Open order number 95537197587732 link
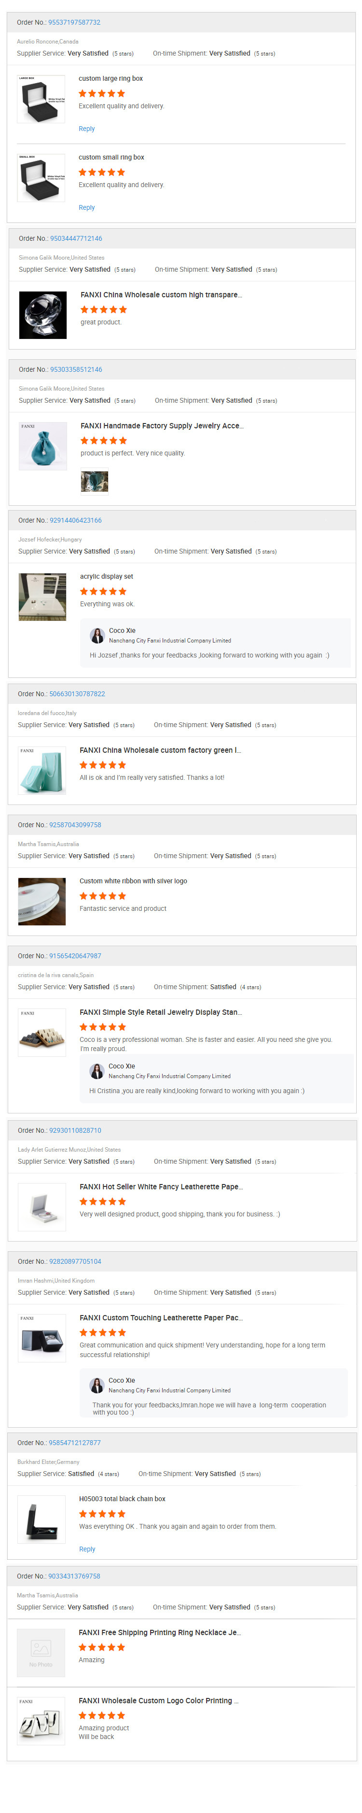Screen dimensions: 362x1813 (74, 23)
